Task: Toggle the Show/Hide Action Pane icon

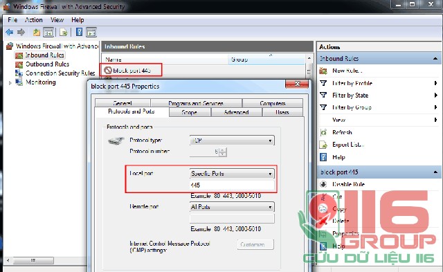Action: pyautogui.click(x=91, y=33)
